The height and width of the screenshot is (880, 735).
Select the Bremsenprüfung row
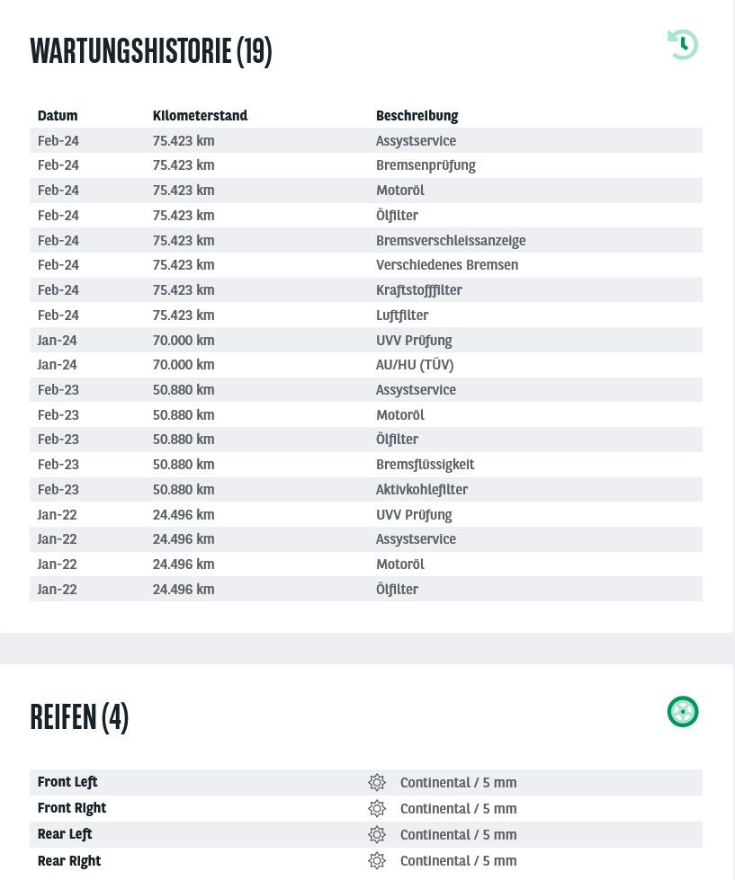click(366, 165)
